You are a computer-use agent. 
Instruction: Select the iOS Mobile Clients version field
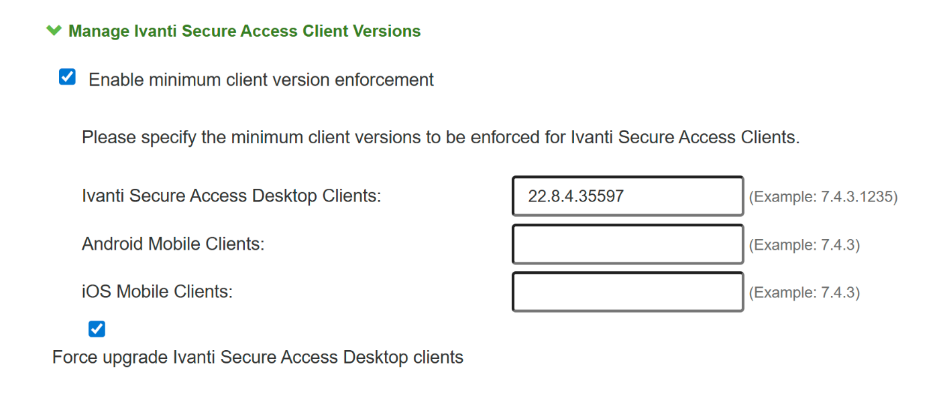coord(628,292)
